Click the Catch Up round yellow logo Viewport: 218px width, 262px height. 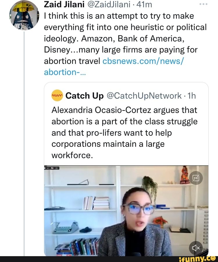point(57,96)
